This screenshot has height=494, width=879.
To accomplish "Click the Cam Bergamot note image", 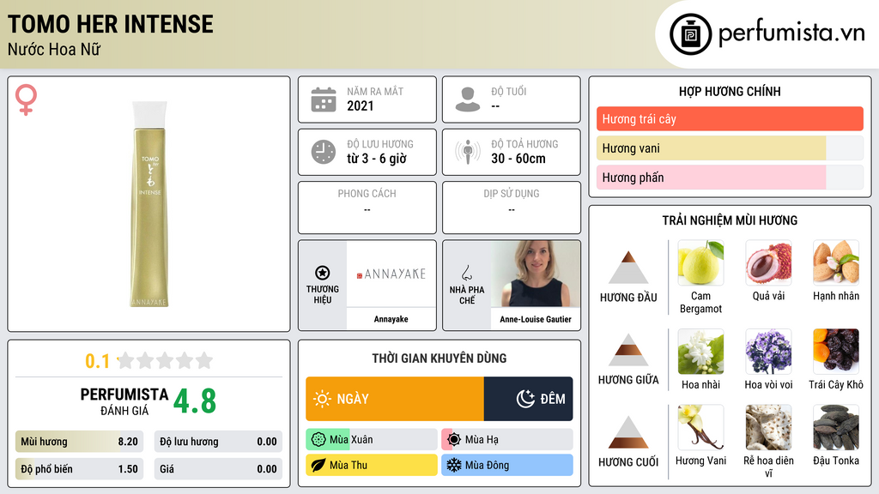I will coord(700,262).
